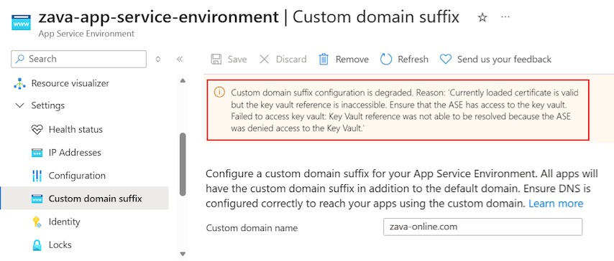
Task: Click the Health status heart icon
Action: 37,129
